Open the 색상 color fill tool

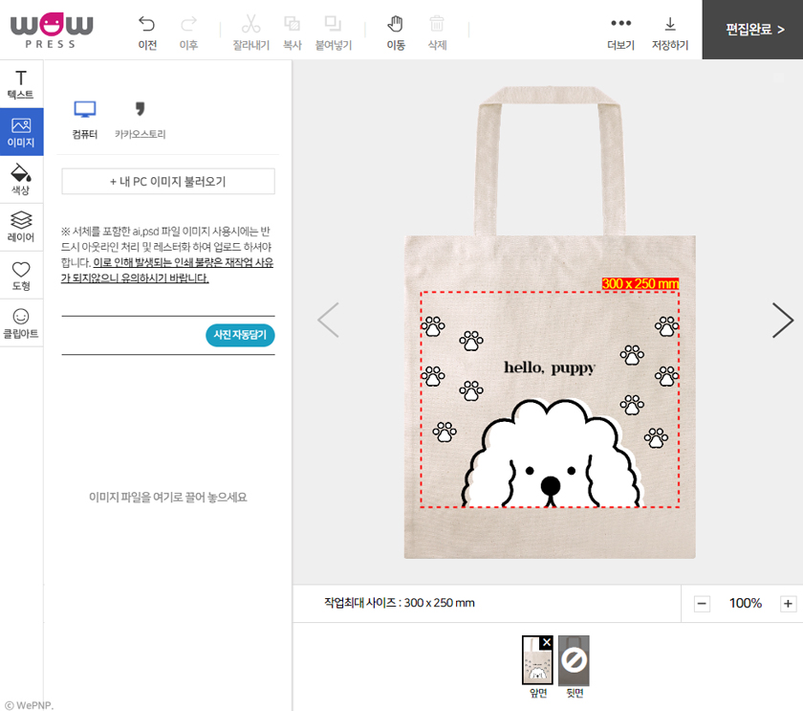[x=21, y=180]
